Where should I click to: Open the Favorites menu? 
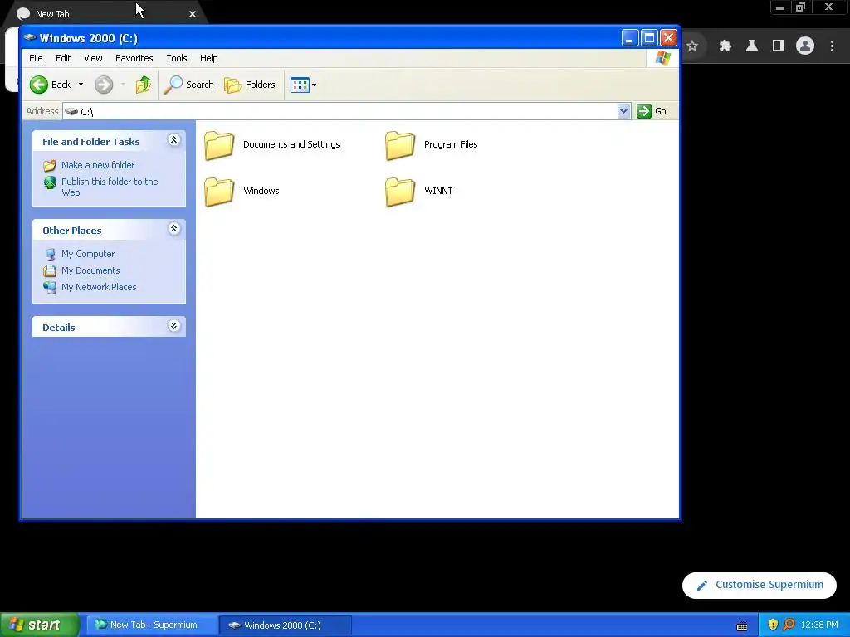point(134,58)
